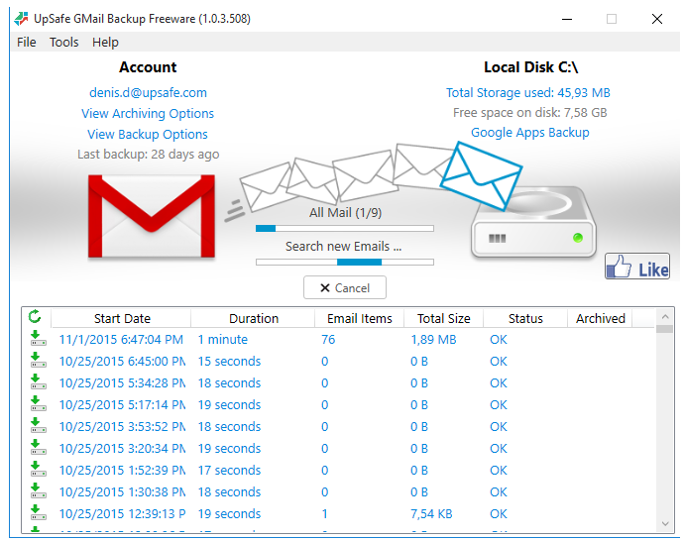Click backup icon for 10/25/2015 3:20:34 row
Image resolution: width=684 pixels, height=541 pixels.
tap(38, 447)
